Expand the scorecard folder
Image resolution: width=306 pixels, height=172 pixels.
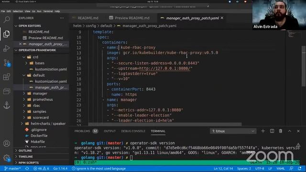point(24,118)
